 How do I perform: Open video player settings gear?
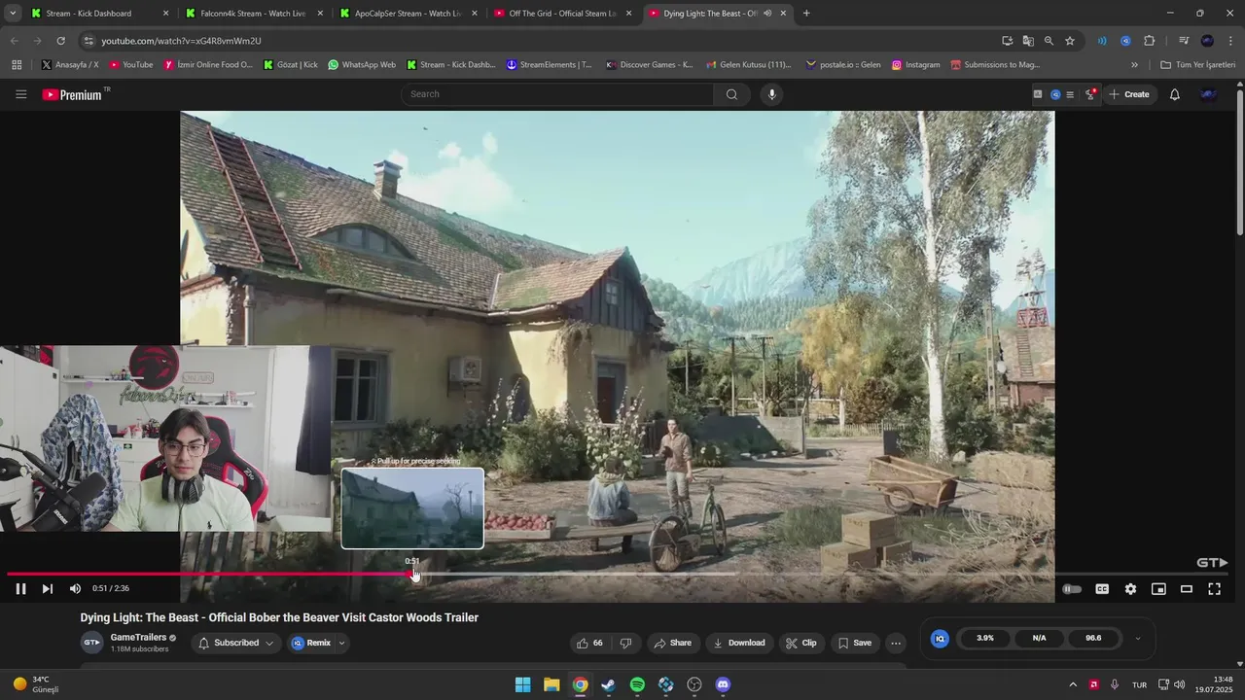point(1130,589)
